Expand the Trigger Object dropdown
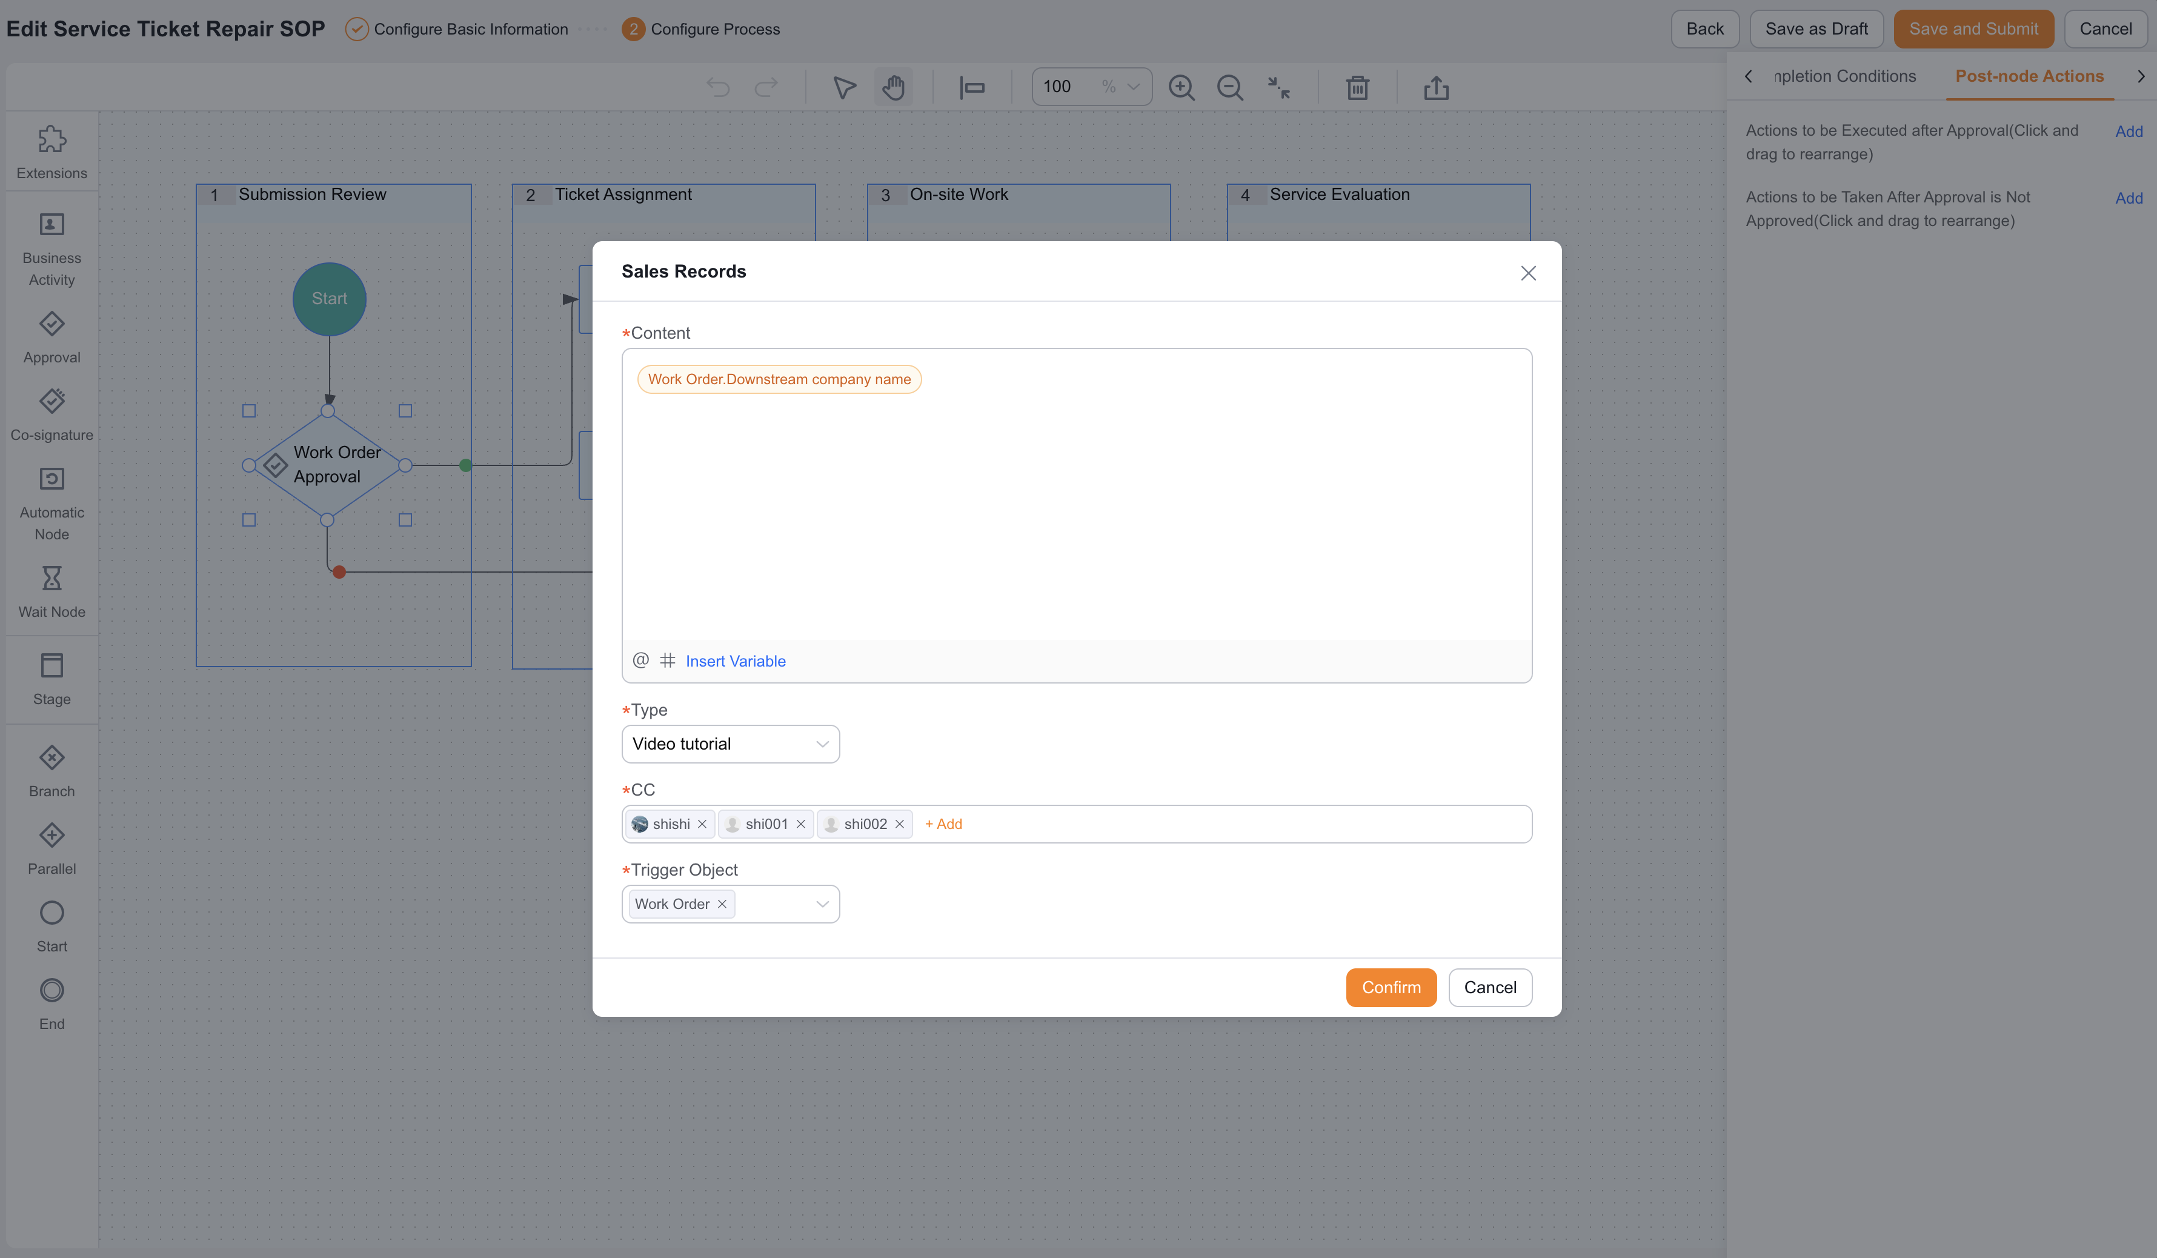Image resolution: width=2157 pixels, height=1258 pixels. pos(822,904)
